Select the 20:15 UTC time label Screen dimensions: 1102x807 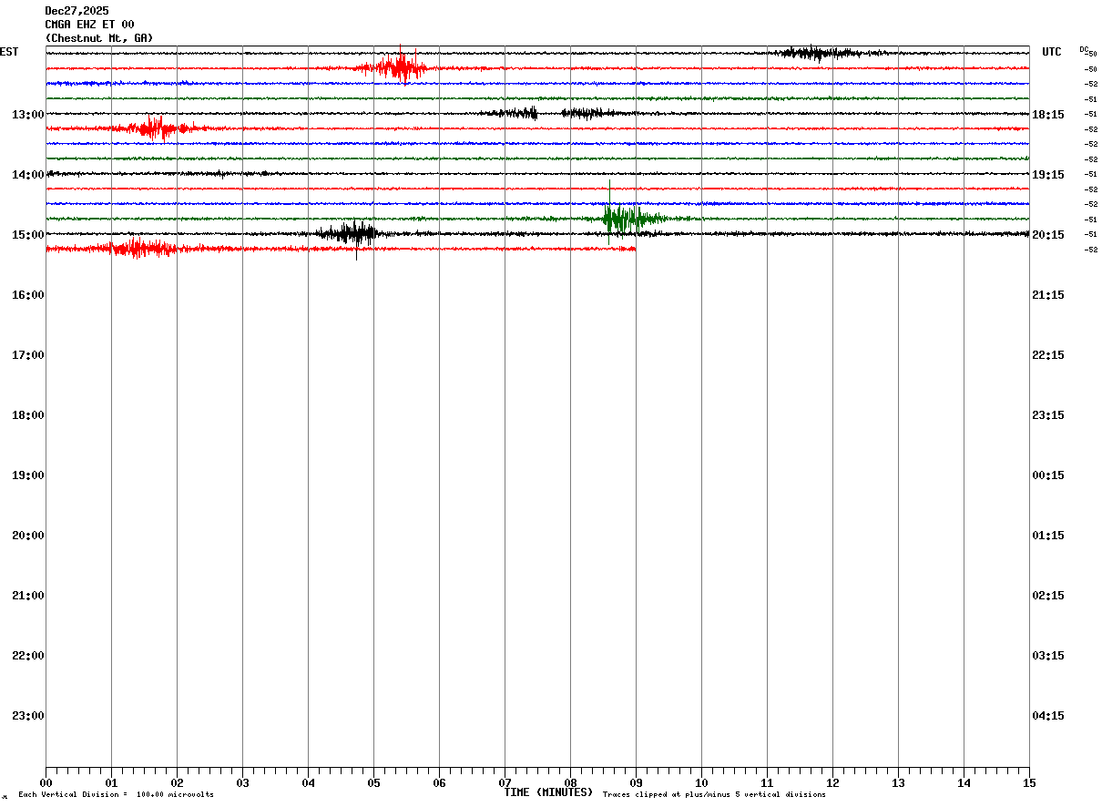click(1048, 235)
